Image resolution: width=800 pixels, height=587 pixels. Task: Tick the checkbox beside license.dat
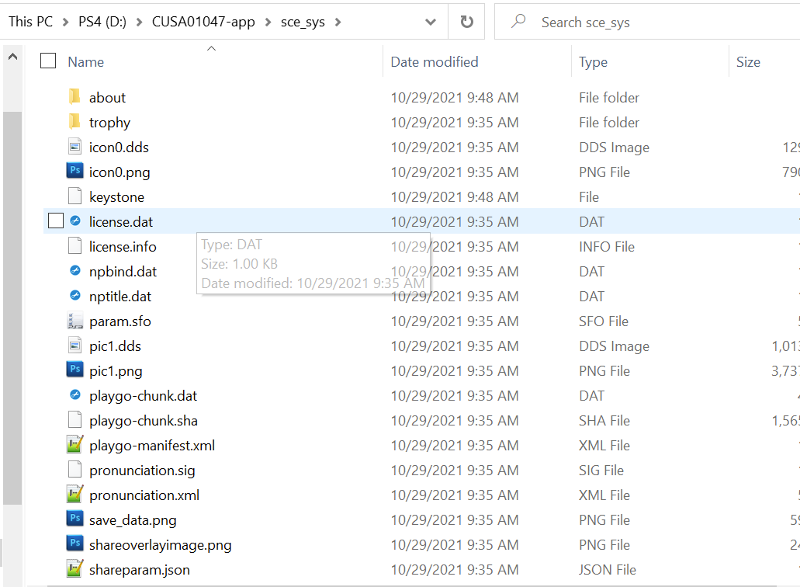coord(56,221)
